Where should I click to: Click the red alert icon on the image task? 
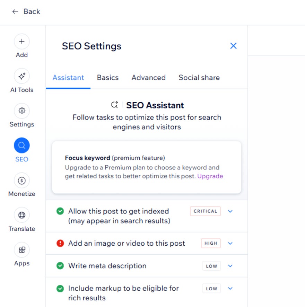click(x=60, y=243)
